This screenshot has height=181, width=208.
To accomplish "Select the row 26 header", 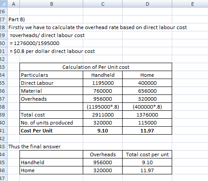I will click(x=3, y=11).
